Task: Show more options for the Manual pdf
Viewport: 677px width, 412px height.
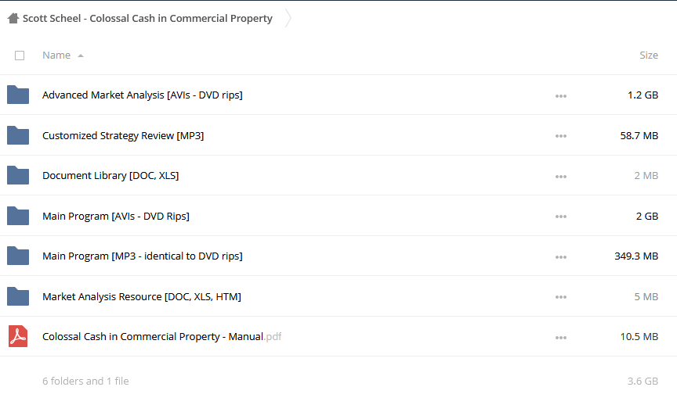Action: pos(561,338)
